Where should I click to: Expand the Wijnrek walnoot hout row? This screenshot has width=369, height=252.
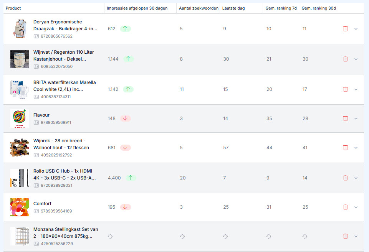coord(356,148)
